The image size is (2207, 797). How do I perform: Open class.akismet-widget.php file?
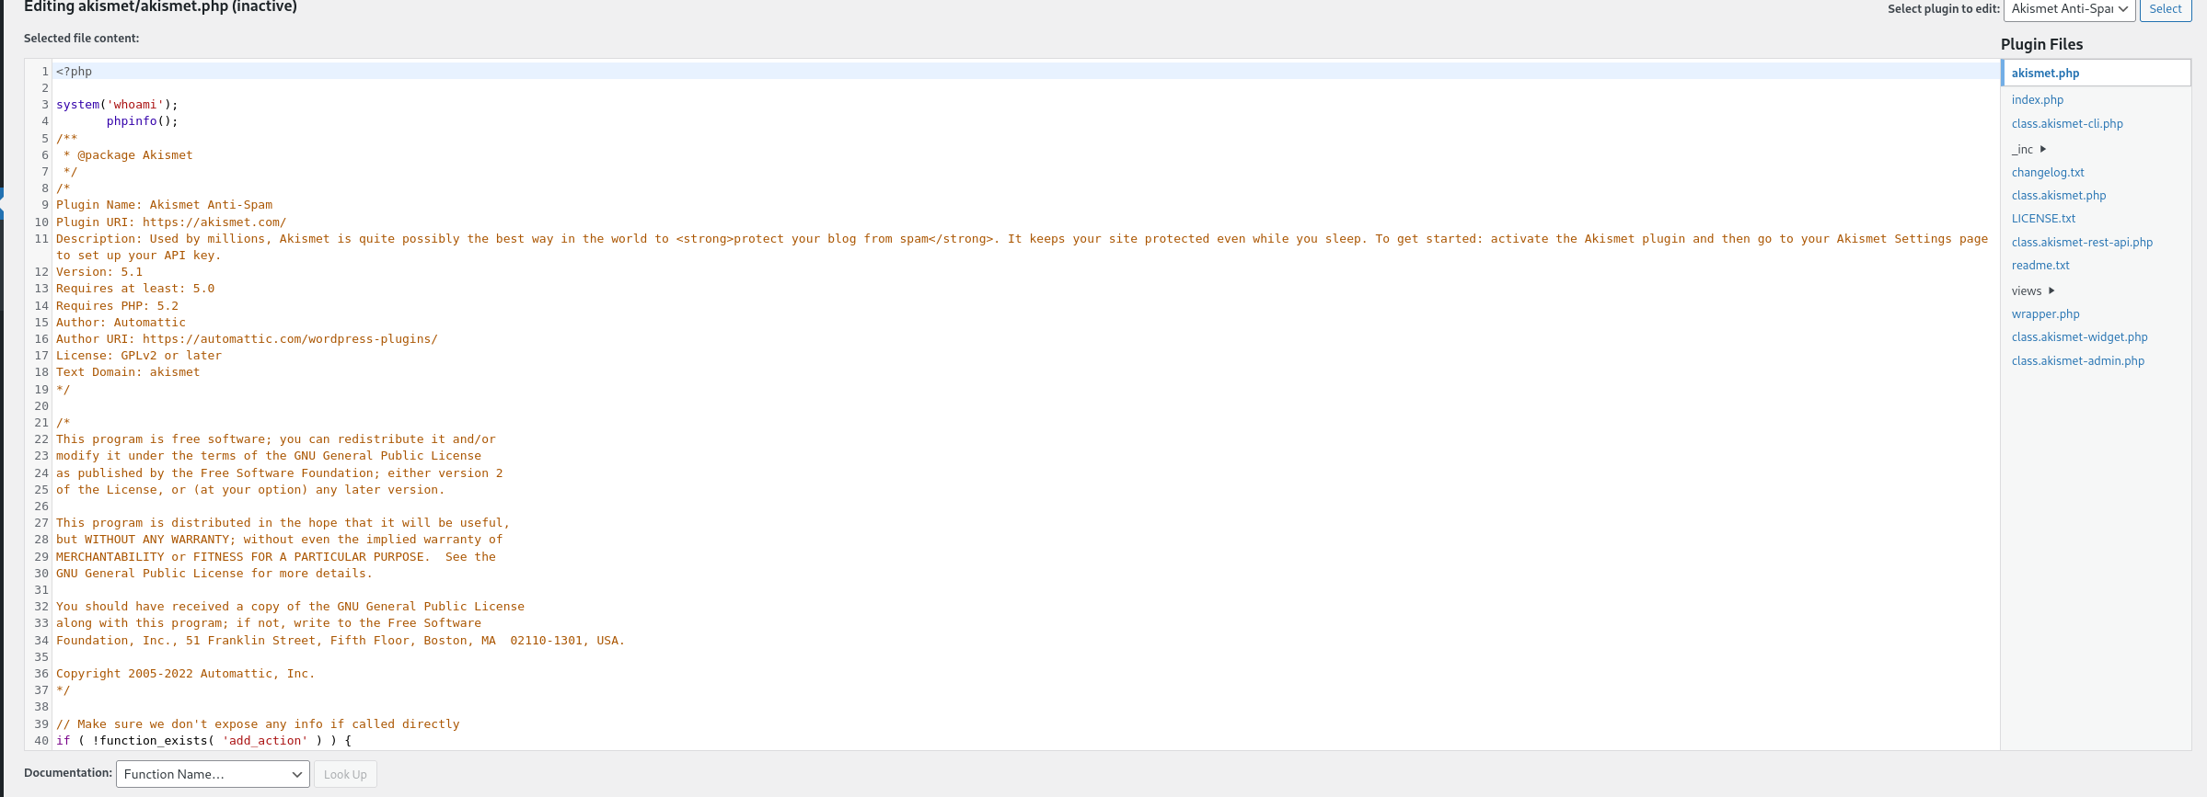pos(2079,337)
